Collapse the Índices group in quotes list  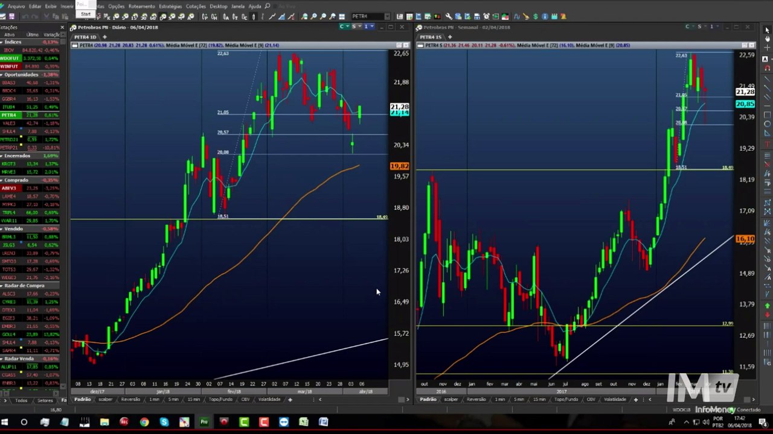pyautogui.click(x=2, y=42)
